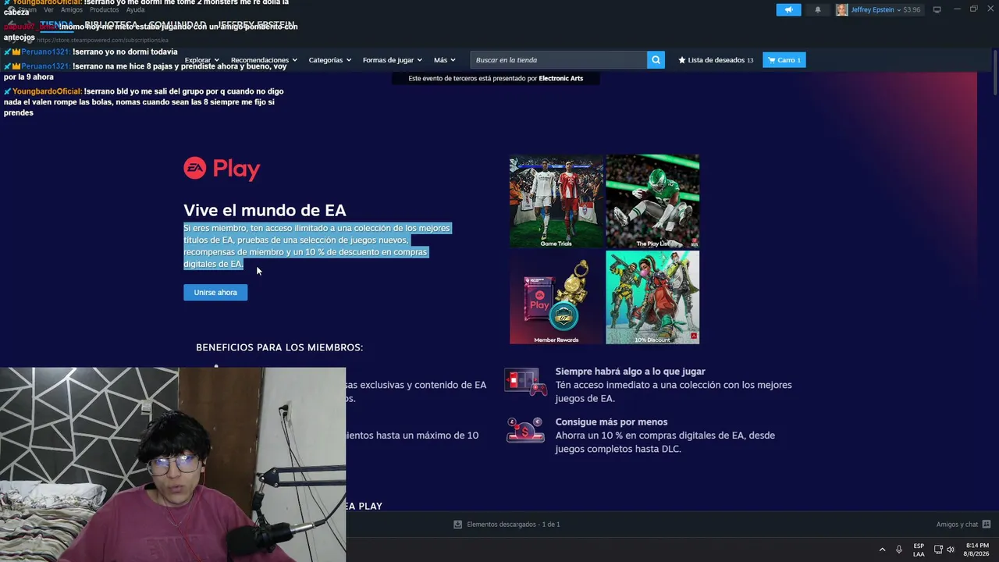Switch Steam to Big Picture mode icon

(937, 9)
